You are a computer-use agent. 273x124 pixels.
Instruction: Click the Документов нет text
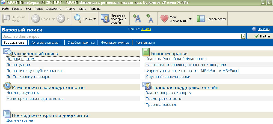tap(20, 120)
